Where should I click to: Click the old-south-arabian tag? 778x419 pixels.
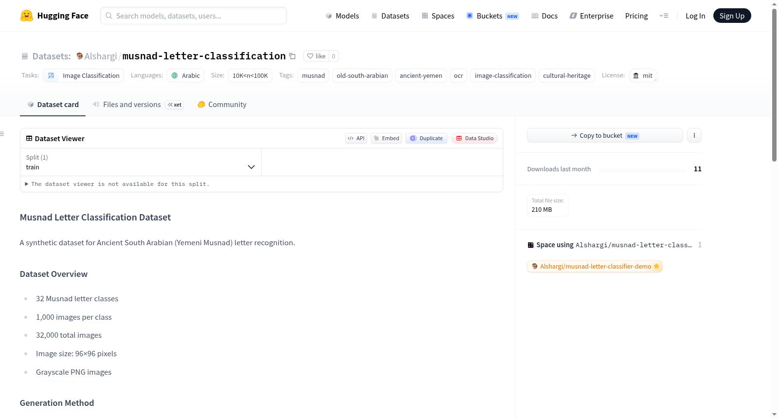click(x=362, y=75)
